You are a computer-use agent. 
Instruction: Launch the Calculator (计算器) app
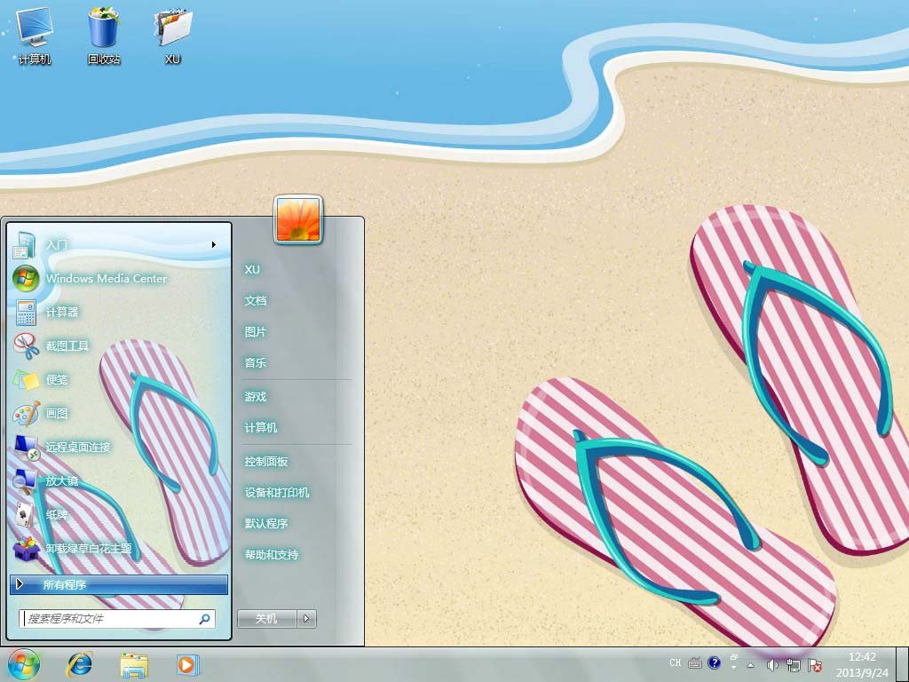62,312
